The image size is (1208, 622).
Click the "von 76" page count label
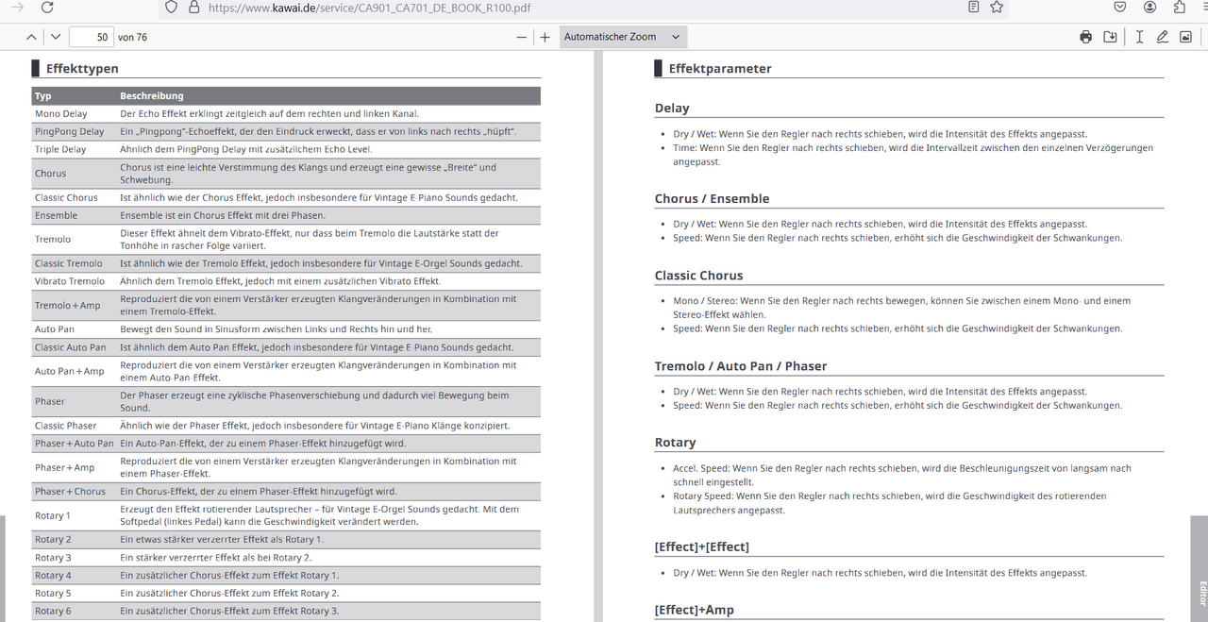click(x=132, y=37)
